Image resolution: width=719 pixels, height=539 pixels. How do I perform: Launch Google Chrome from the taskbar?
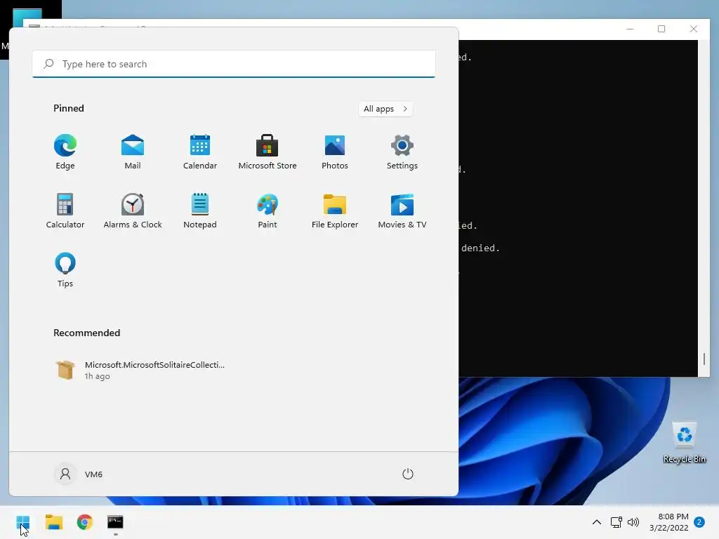point(84,522)
